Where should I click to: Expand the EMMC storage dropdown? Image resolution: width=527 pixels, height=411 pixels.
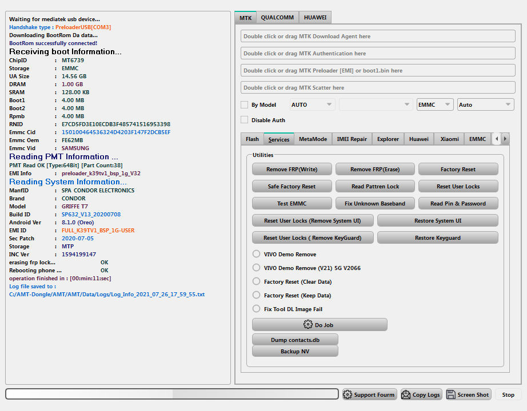[434, 105]
